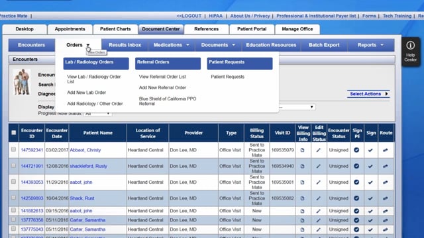Select View Referral Order List
424x238 pixels.
pyautogui.click(x=162, y=77)
